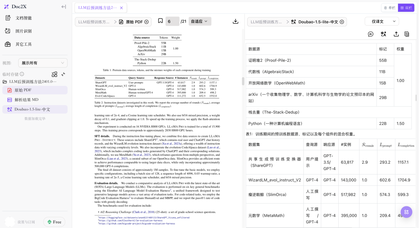Click the 原始 PDF file icon

(x=121, y=22)
